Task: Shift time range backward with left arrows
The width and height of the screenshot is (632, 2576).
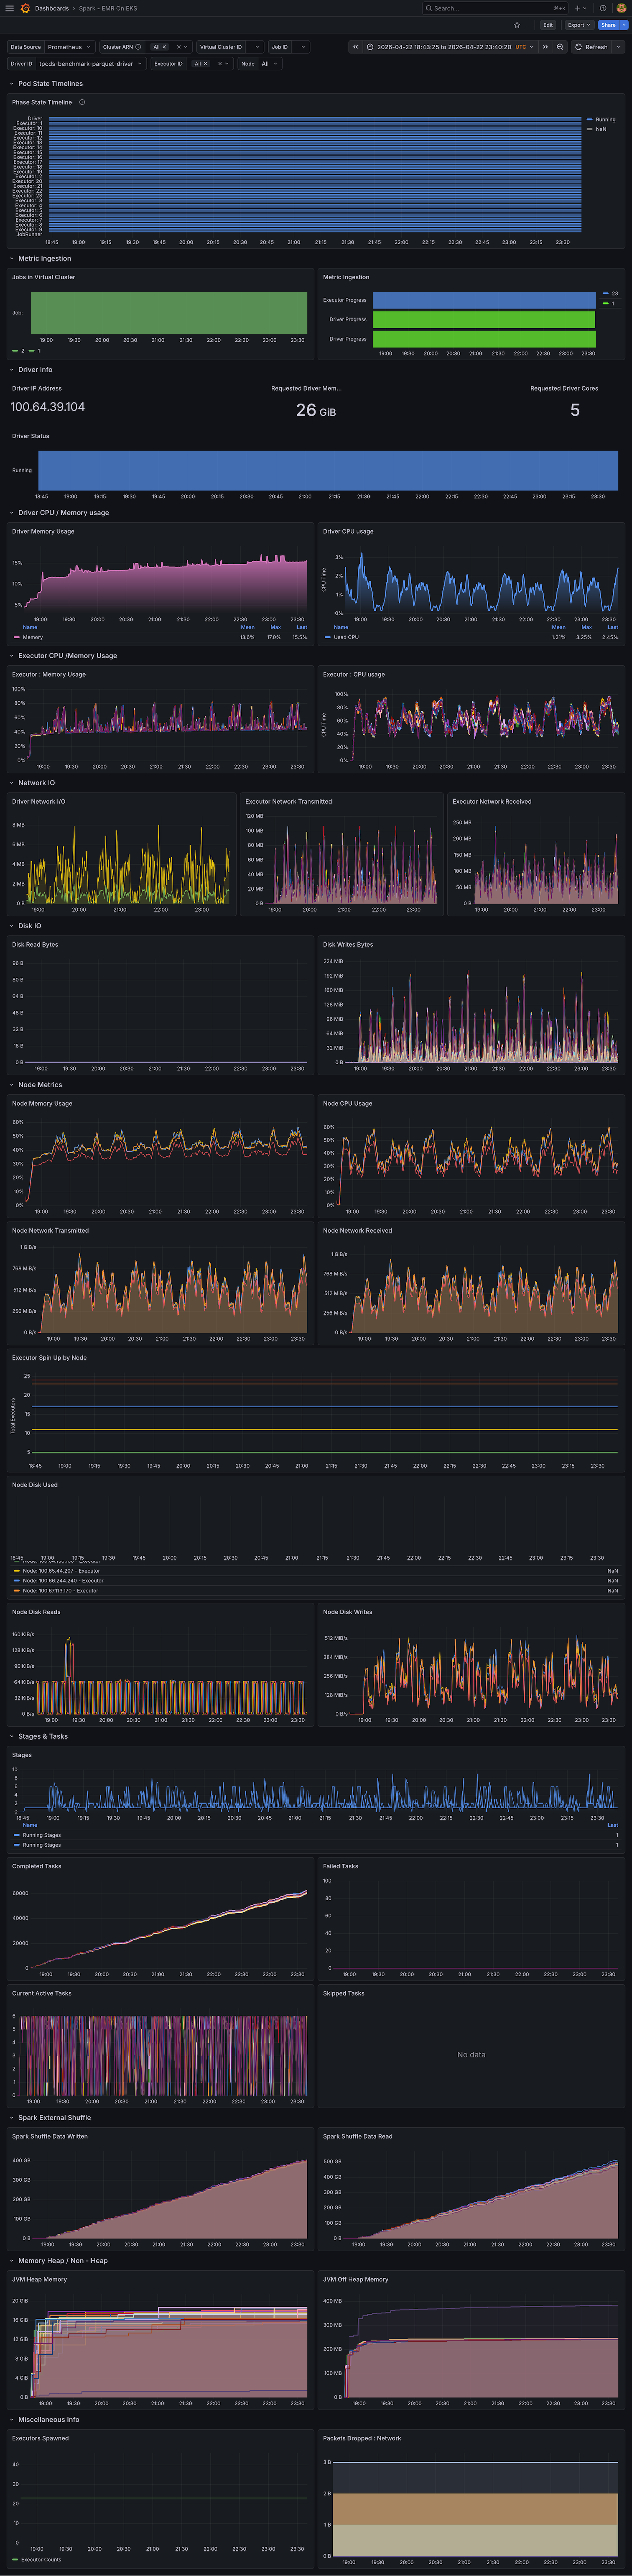Action: [x=355, y=47]
